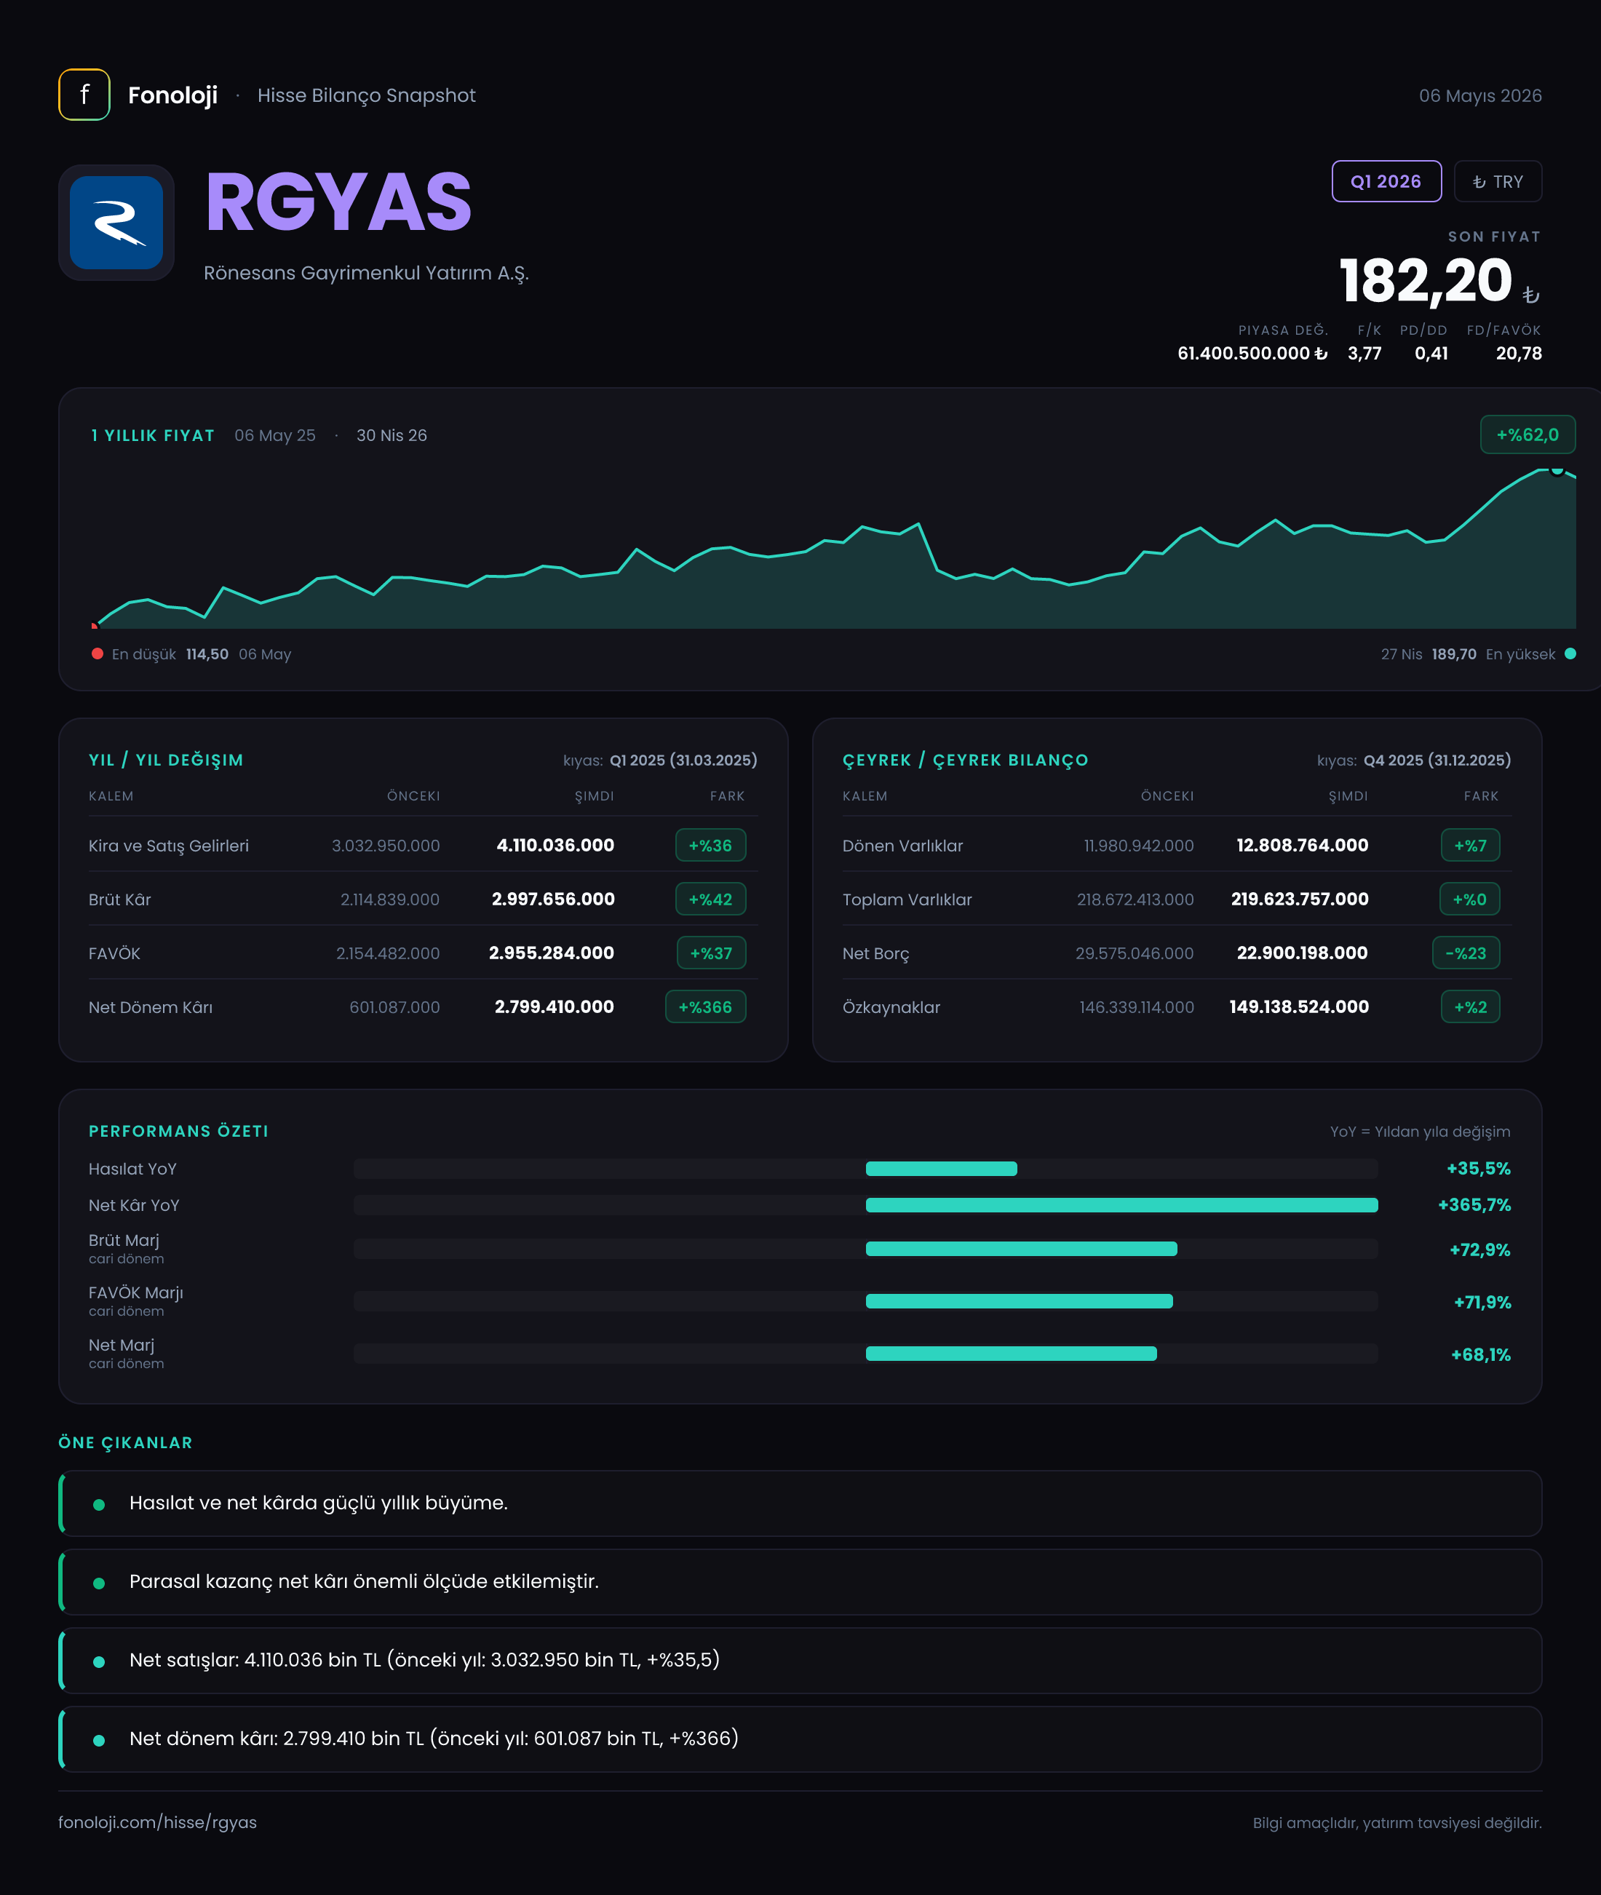Click the Fonoloji brand name
1601x1895 pixels.
click(x=172, y=95)
